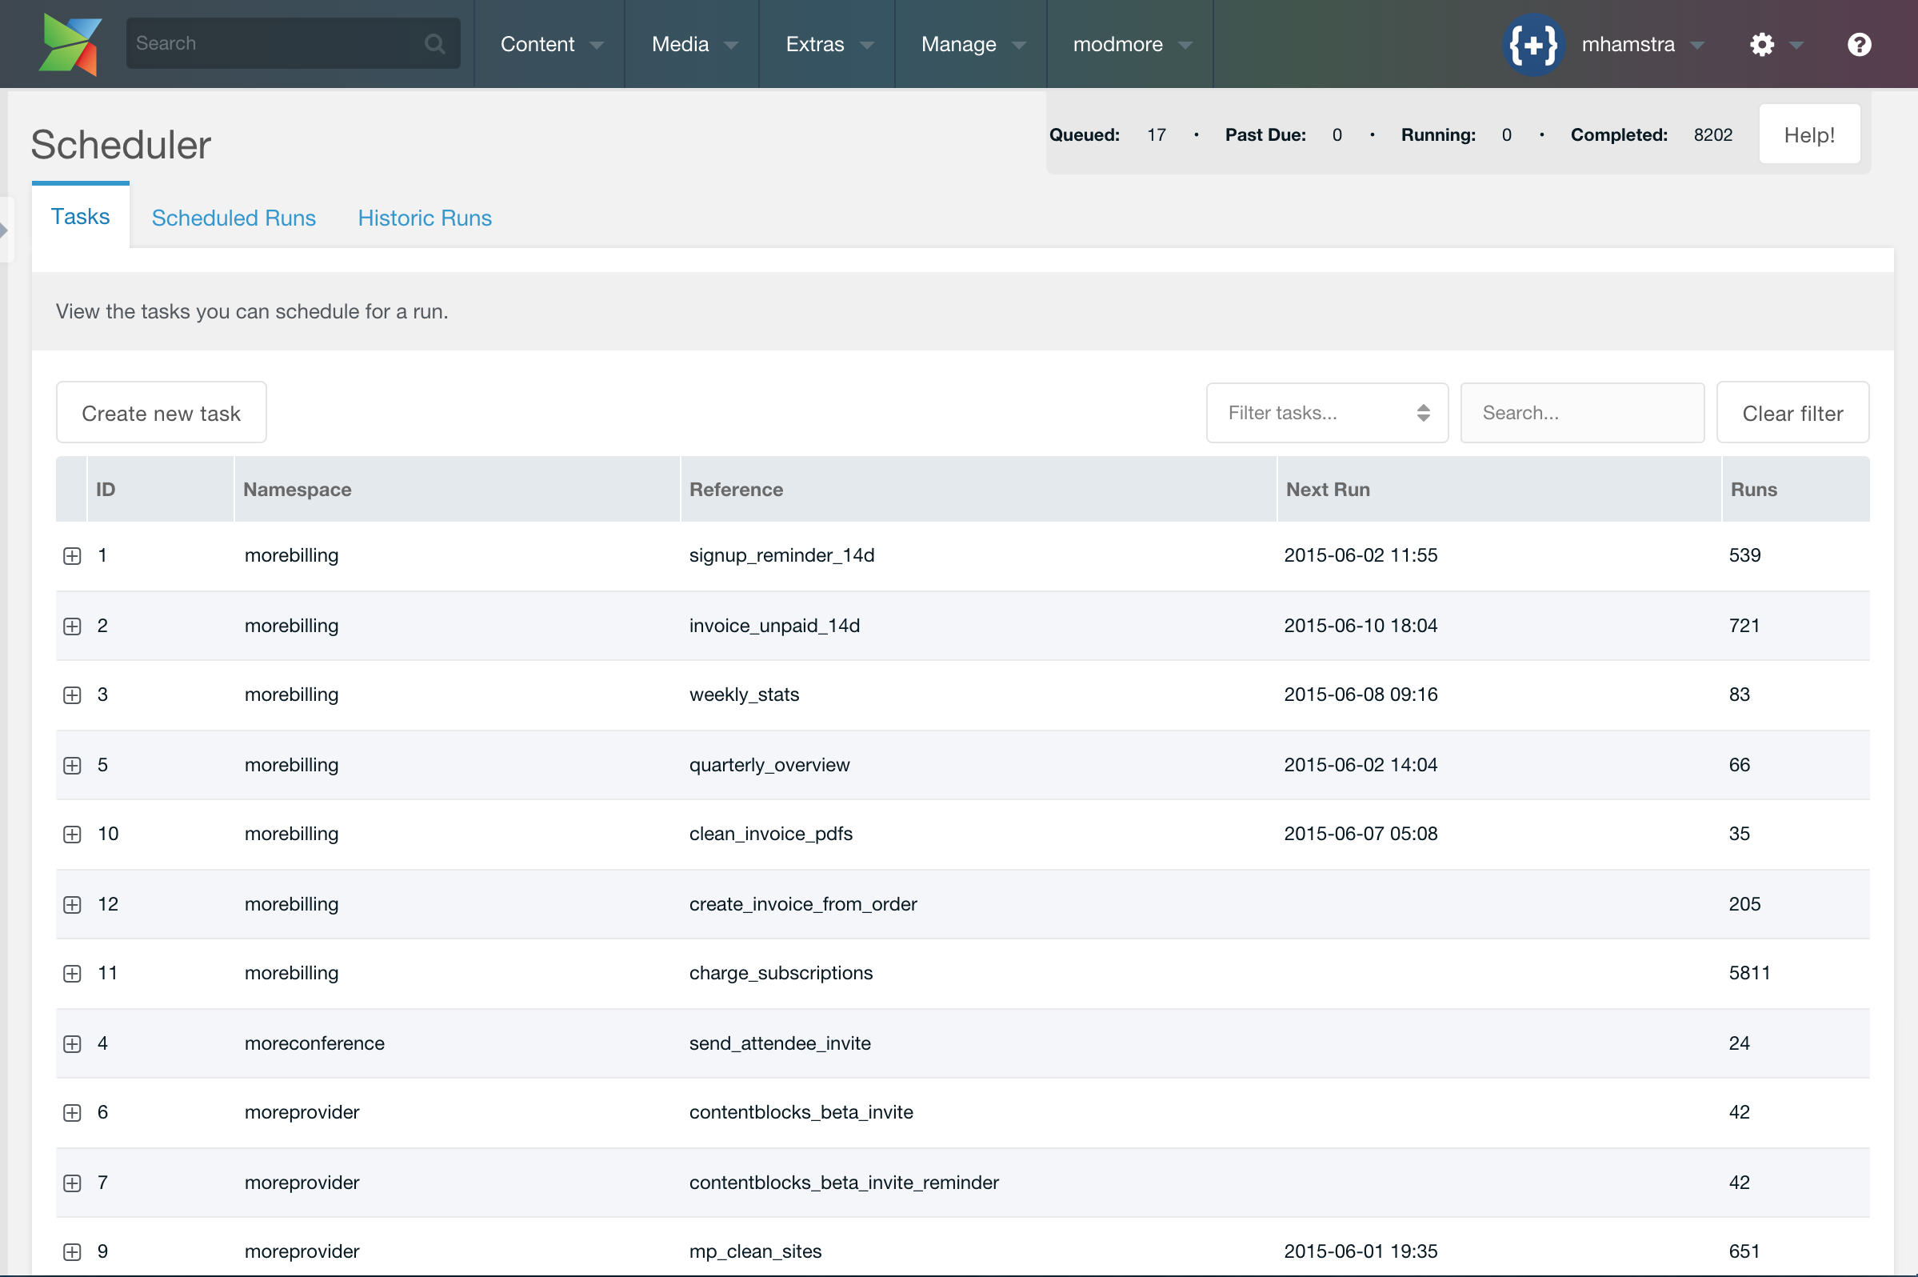Click the settings gear icon
The width and height of the screenshot is (1918, 1277).
click(x=1762, y=44)
